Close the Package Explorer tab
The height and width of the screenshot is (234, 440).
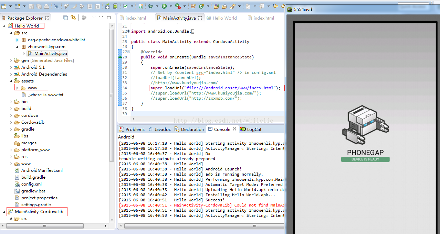coord(47,18)
